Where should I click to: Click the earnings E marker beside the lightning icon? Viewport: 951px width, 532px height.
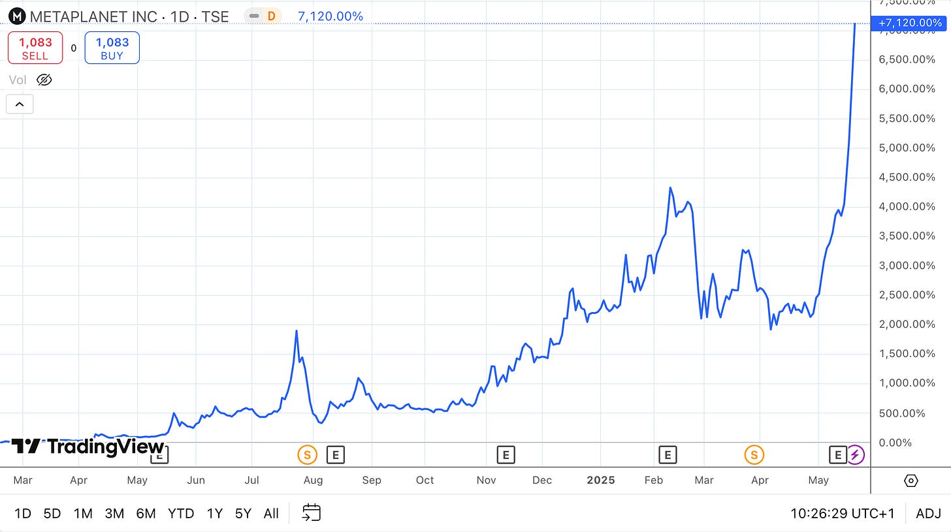tap(837, 454)
